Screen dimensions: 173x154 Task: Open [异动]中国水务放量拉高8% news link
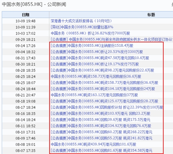click(x=82, y=27)
